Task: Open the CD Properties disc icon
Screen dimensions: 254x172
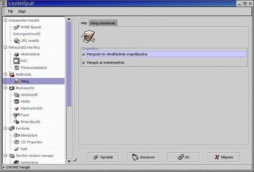Action: [x=17, y=142]
